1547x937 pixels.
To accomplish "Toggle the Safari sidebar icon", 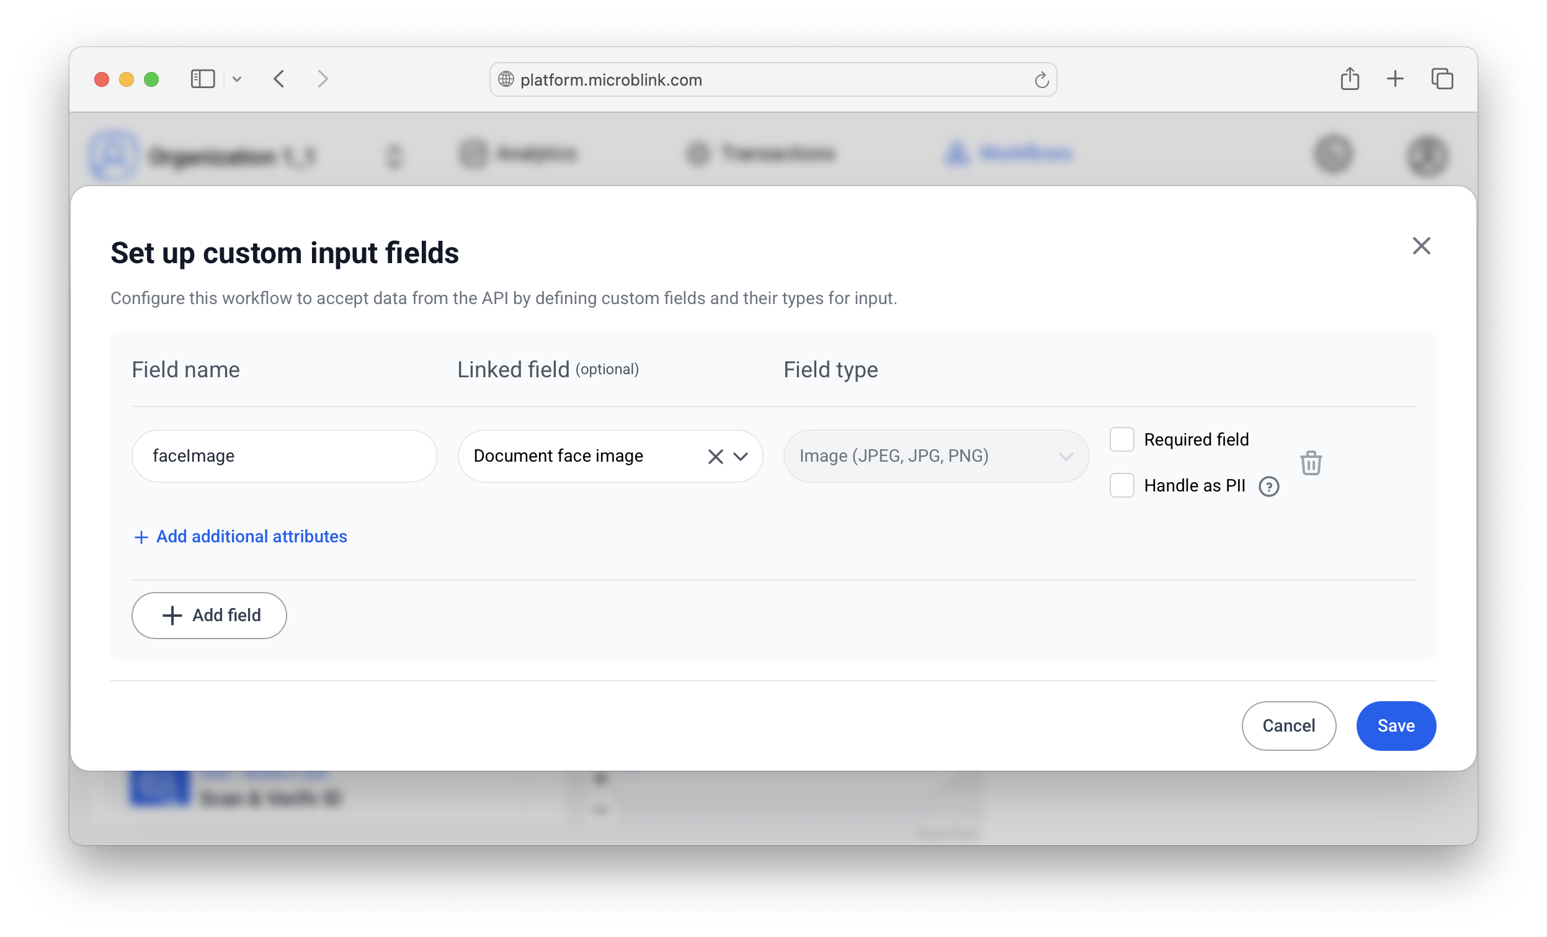I will tap(202, 79).
